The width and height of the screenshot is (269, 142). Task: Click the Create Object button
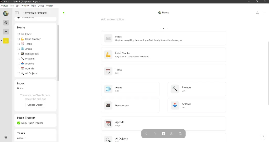click(x=35, y=105)
